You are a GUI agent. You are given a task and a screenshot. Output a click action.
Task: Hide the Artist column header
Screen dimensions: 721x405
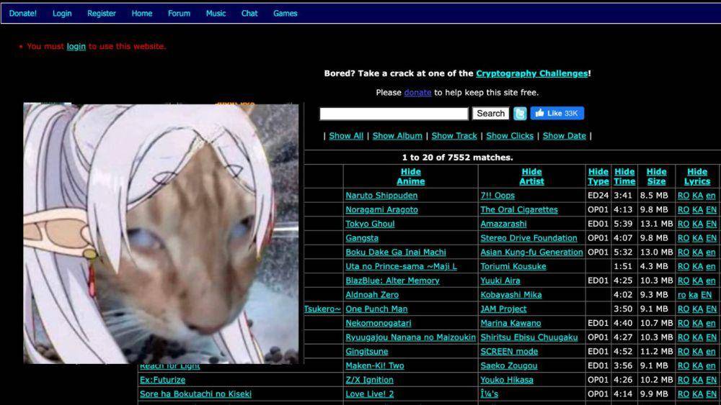pyautogui.click(x=531, y=176)
